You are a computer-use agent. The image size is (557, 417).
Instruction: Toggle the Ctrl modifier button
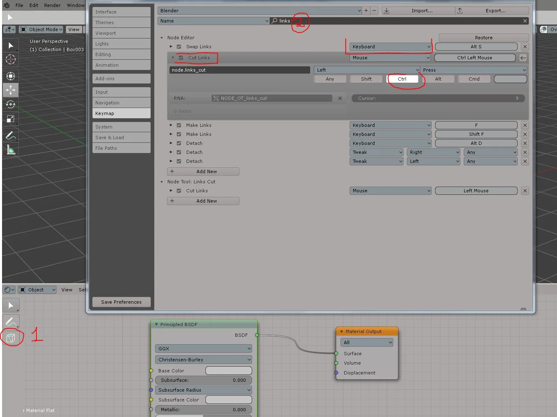[x=402, y=79]
